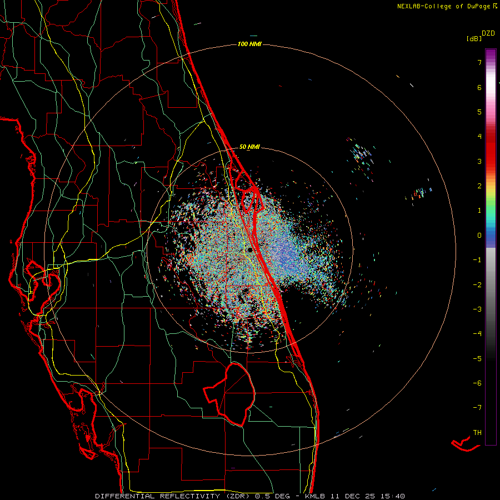Select the 7 value on the scale
This screenshot has height=500, width=500.
tap(479, 62)
